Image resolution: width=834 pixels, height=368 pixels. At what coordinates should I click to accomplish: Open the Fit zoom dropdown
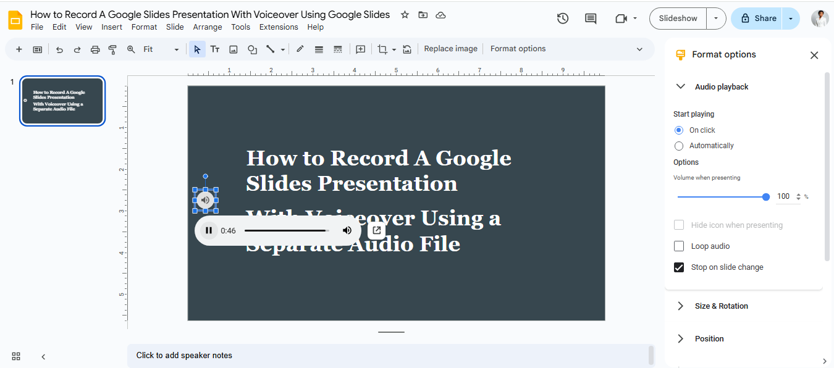(x=162, y=49)
